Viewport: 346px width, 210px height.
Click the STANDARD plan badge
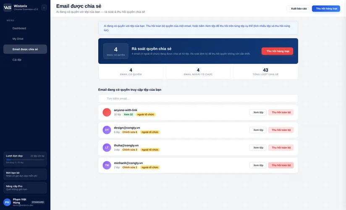coord(38,202)
